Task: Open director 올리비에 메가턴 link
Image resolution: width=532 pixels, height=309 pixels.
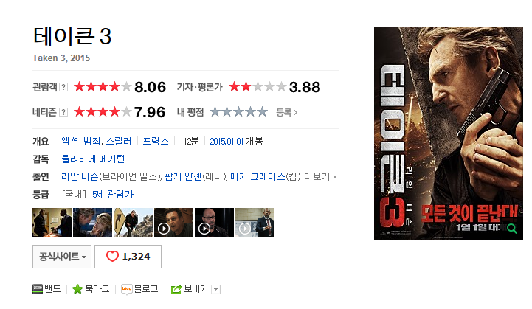Action: pyautogui.click(x=93, y=159)
